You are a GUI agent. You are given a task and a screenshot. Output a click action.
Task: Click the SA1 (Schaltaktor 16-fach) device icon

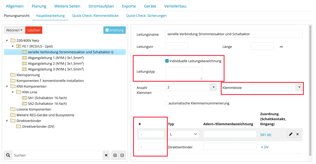pyautogui.click(x=24, y=98)
